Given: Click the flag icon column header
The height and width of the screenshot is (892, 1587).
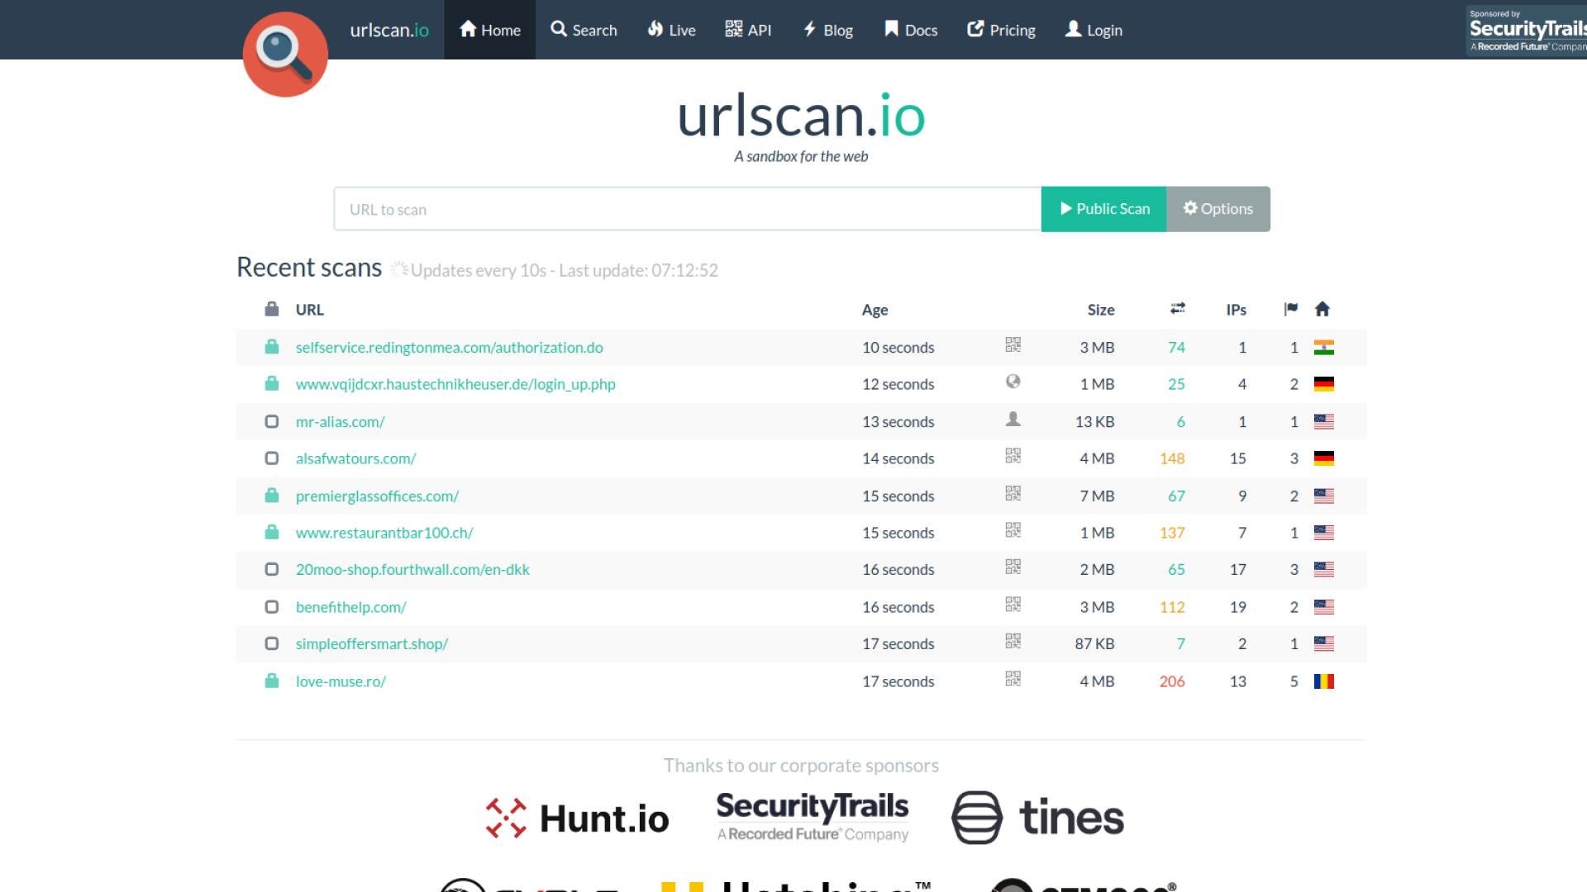Looking at the screenshot, I should tap(1290, 309).
